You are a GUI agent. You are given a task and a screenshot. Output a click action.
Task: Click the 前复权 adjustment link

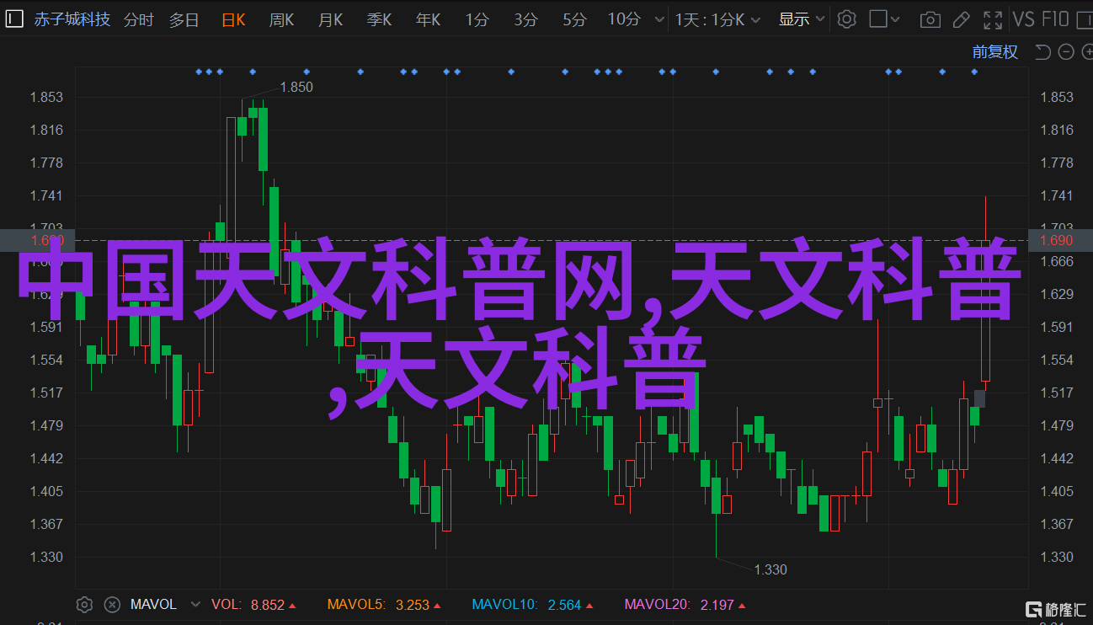pos(994,52)
